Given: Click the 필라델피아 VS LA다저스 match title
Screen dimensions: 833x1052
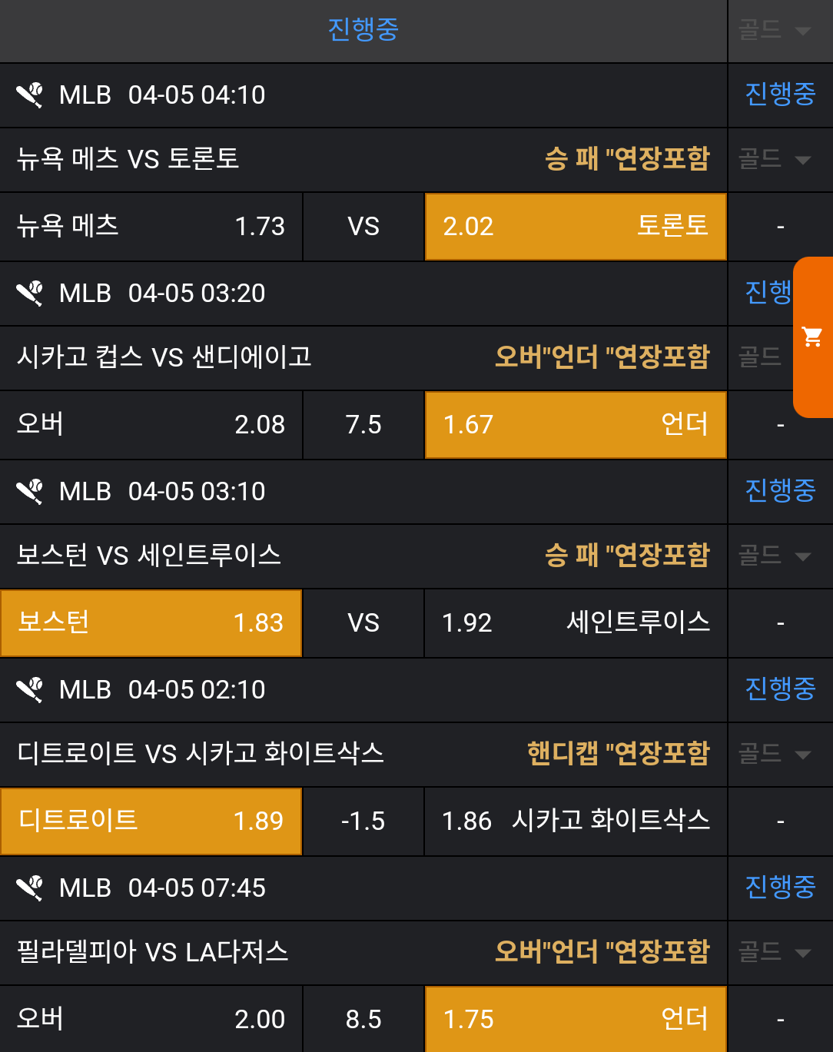Looking at the screenshot, I should pos(153,953).
